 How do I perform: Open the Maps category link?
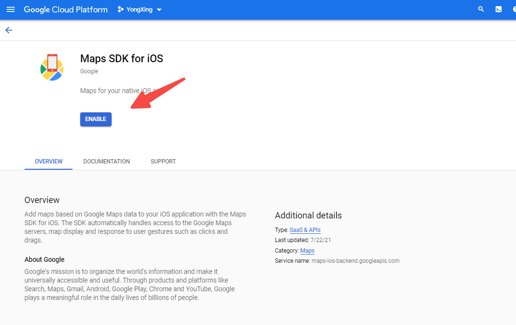click(307, 250)
